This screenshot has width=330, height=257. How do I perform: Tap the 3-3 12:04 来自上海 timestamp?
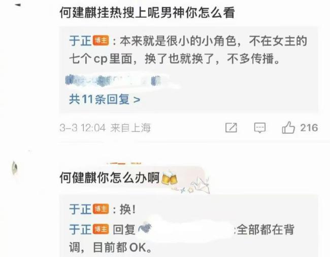[x=105, y=128]
